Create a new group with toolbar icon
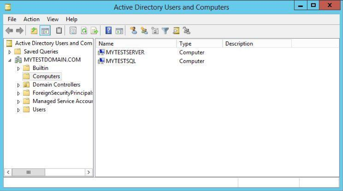This screenshot has width=343, height=191. 144,31
